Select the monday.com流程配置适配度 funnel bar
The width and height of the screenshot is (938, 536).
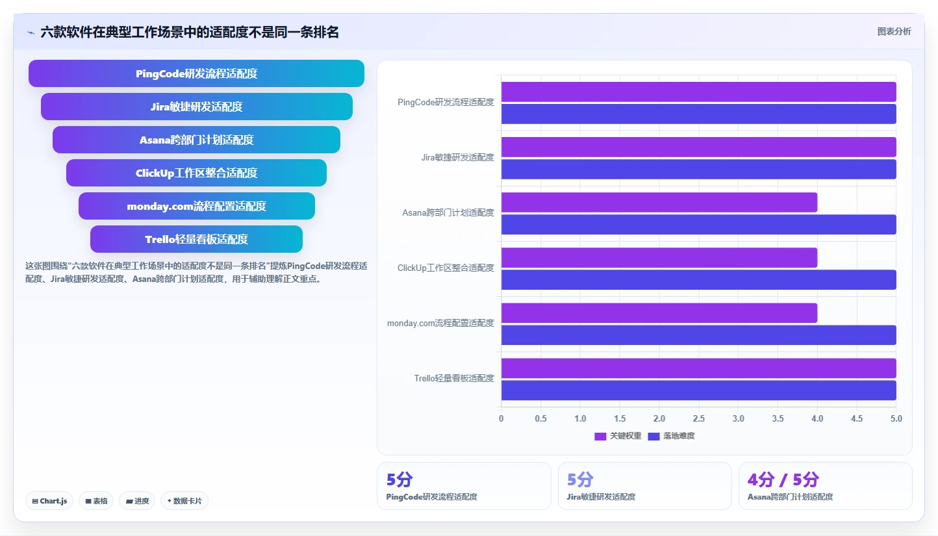point(196,206)
